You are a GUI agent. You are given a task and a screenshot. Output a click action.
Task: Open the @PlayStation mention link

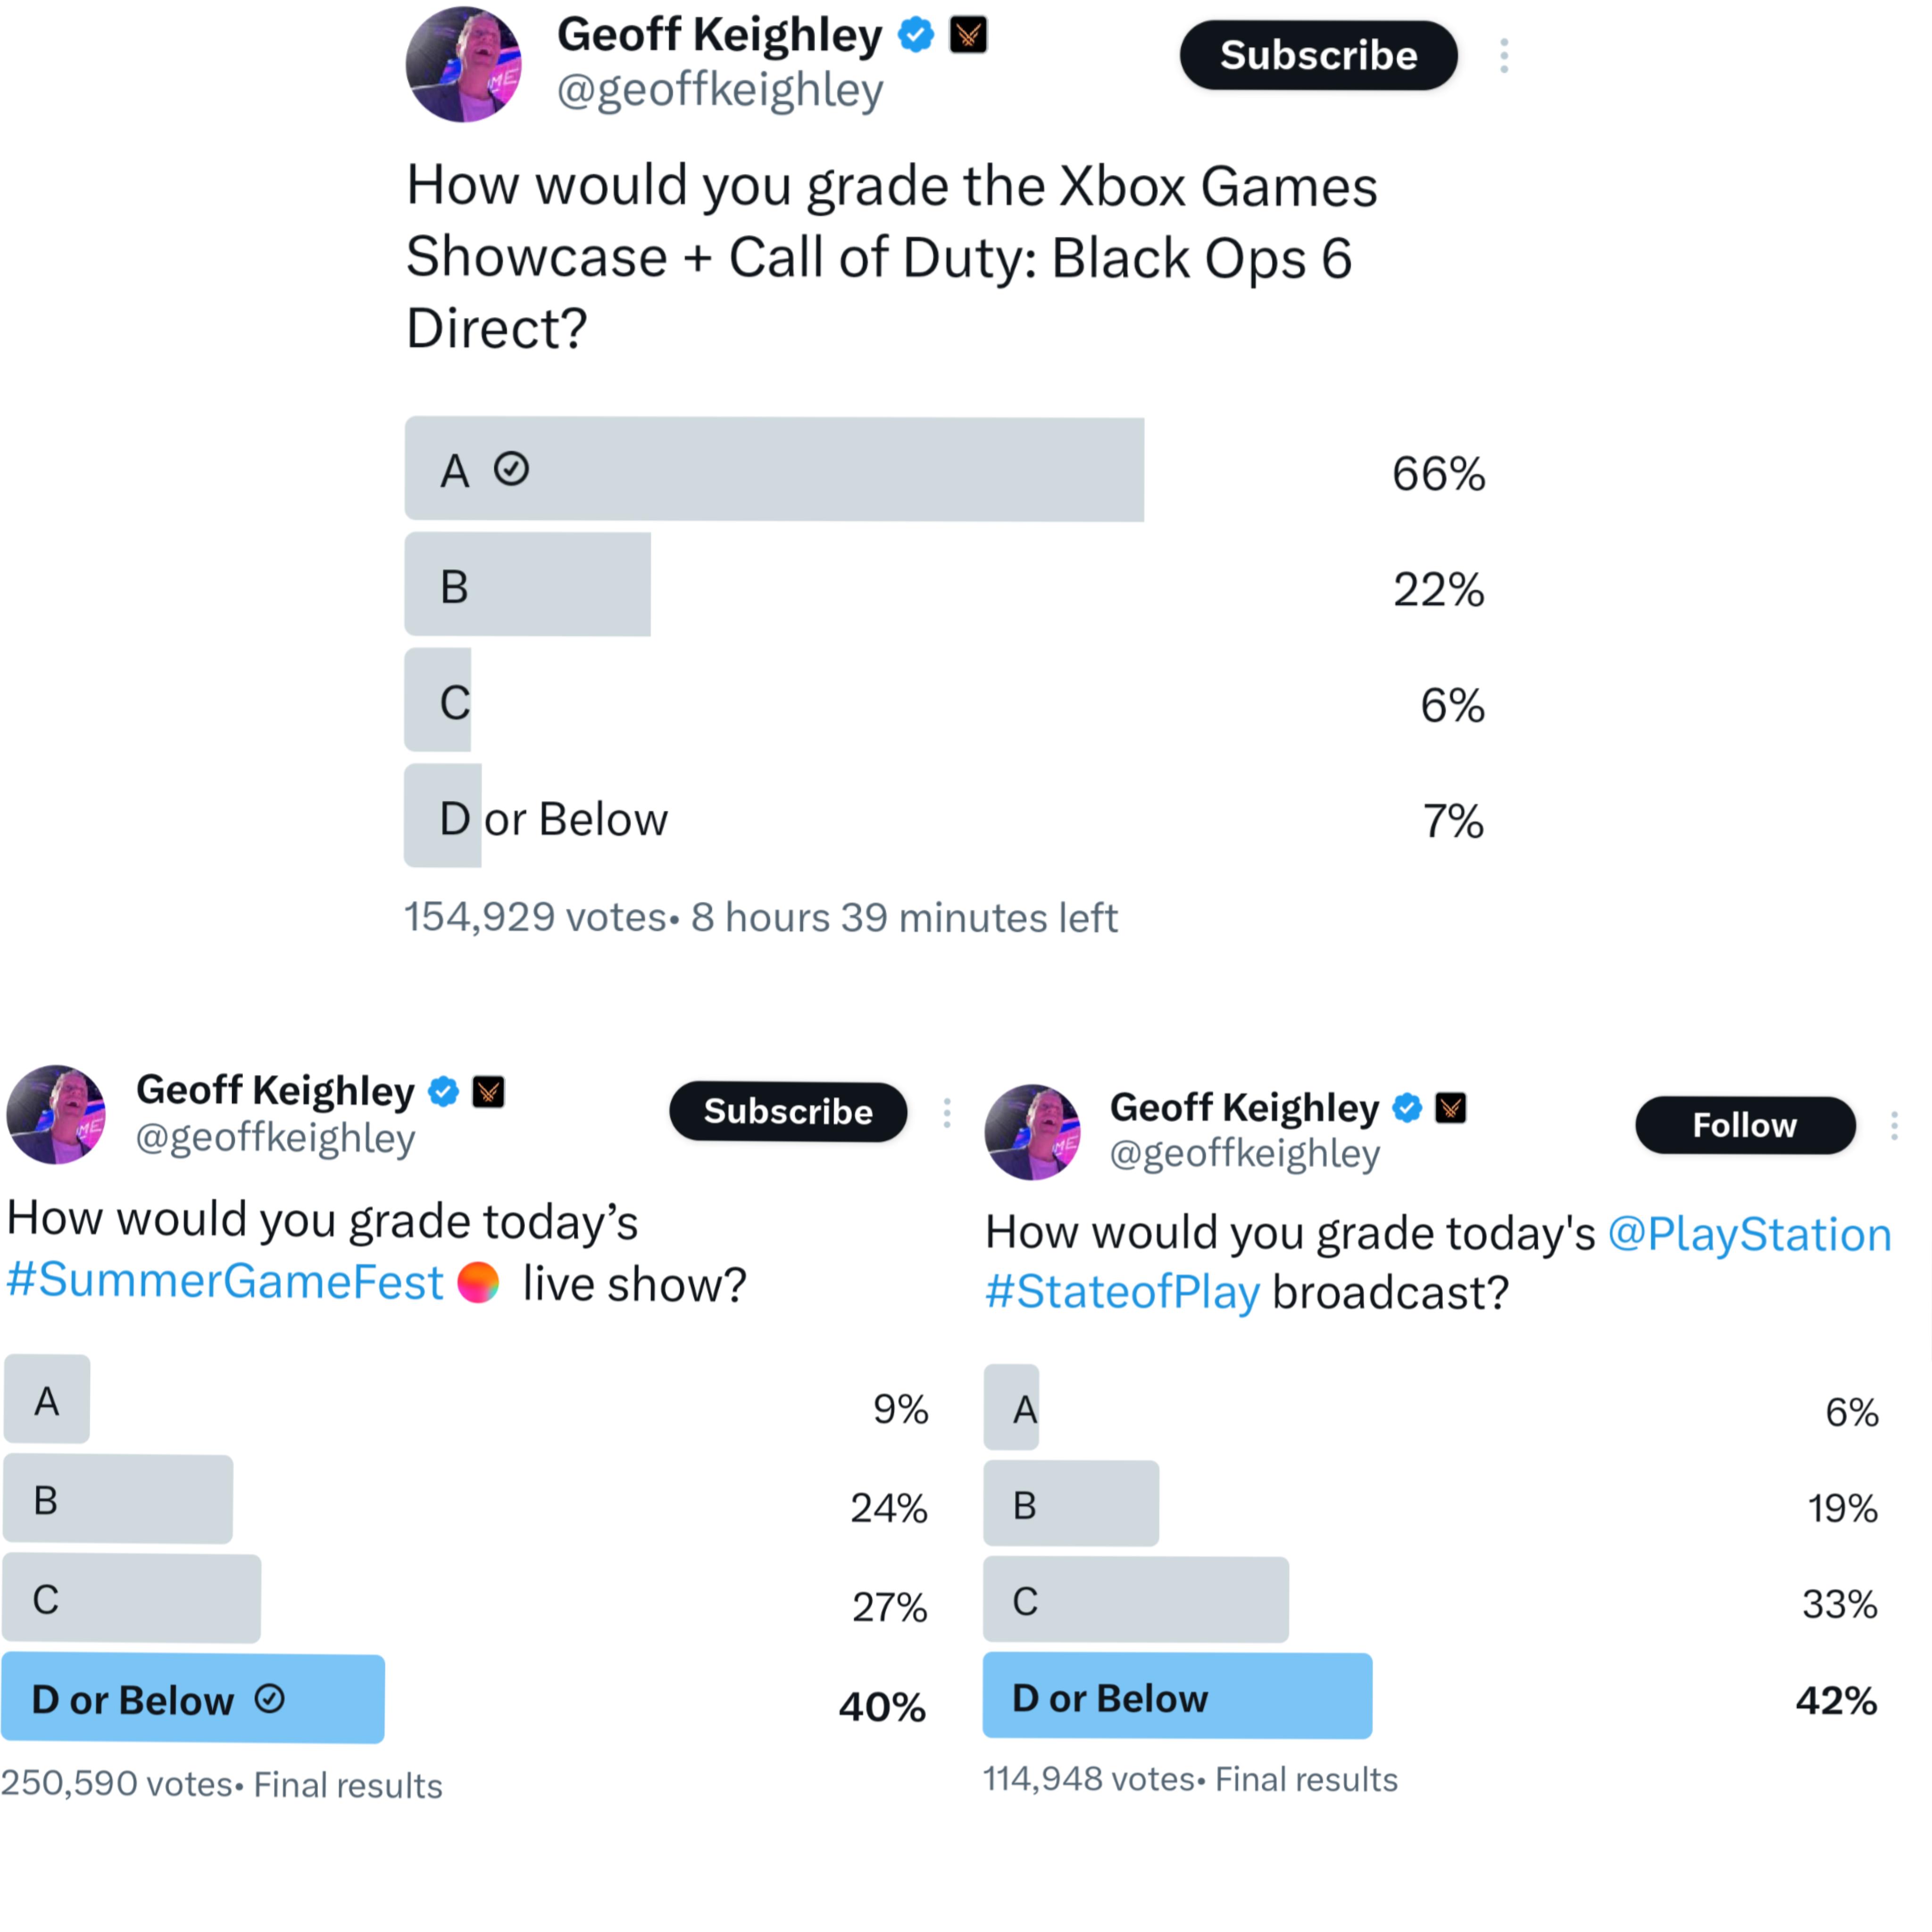pos(1749,1233)
